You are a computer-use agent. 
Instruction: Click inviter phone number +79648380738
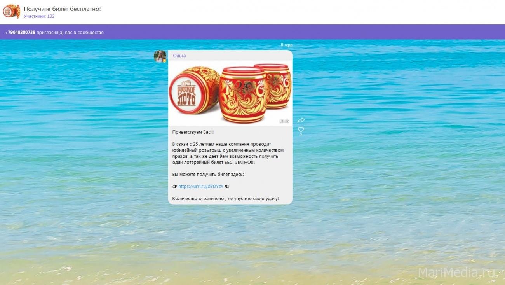20,33
